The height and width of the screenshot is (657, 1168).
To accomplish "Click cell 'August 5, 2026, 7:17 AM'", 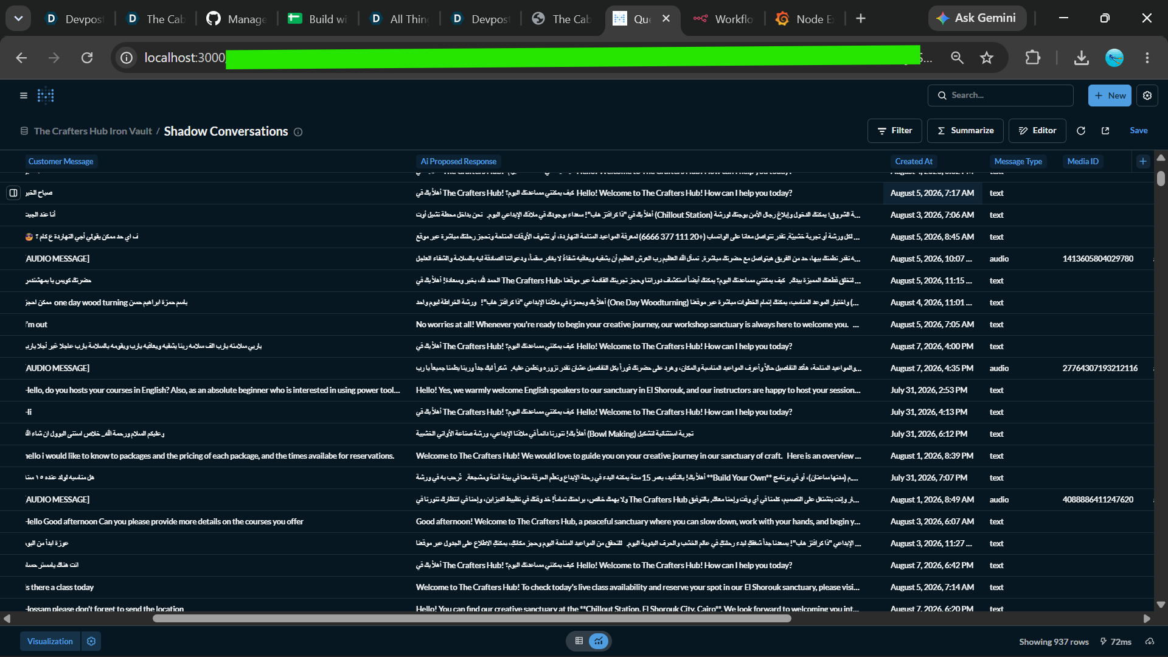I will pyautogui.click(x=932, y=193).
